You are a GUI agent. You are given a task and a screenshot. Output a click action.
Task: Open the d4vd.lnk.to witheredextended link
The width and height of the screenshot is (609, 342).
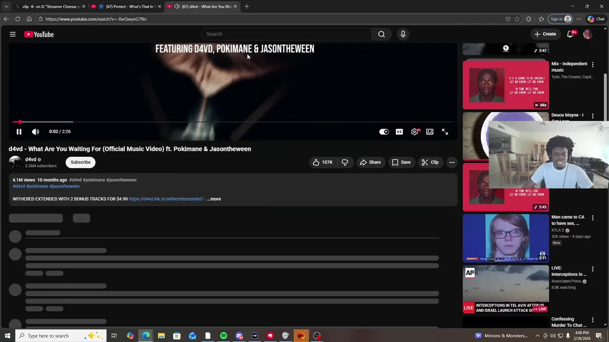[x=166, y=199]
